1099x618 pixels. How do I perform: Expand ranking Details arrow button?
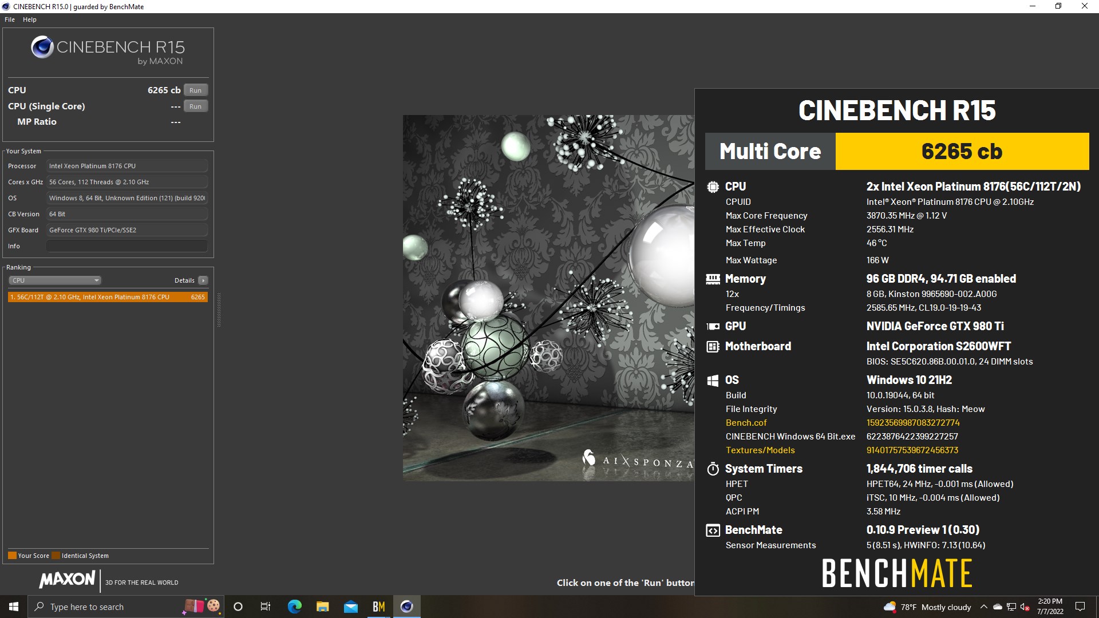click(203, 280)
